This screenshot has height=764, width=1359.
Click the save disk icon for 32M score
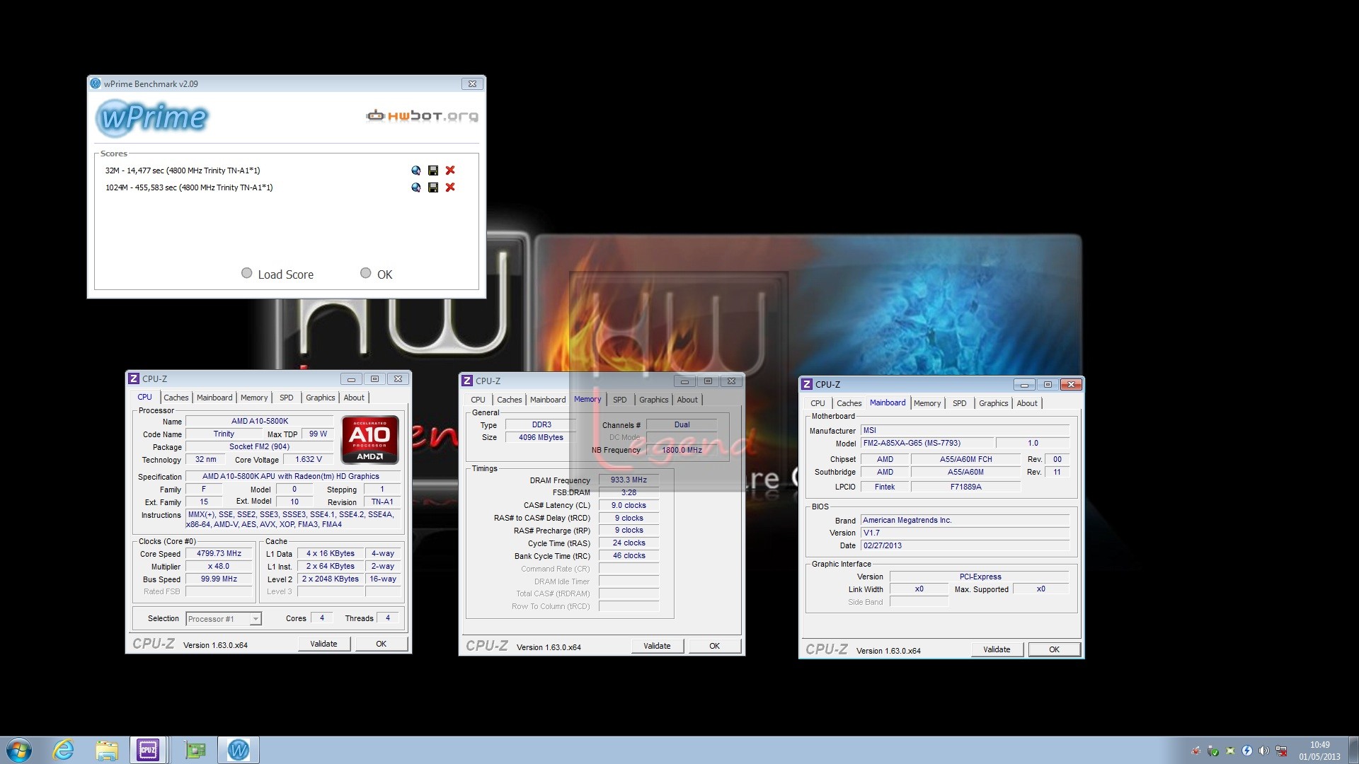433,170
